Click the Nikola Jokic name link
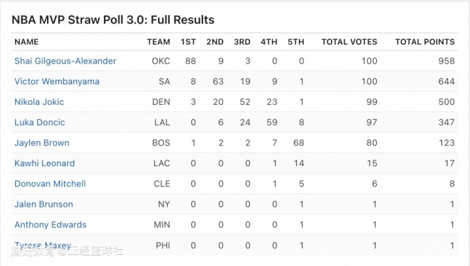470x266 pixels. pos(39,102)
